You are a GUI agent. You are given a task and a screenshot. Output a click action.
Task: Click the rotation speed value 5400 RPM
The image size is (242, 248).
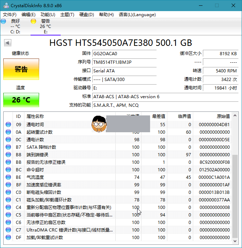pyautogui.click(x=220, y=71)
